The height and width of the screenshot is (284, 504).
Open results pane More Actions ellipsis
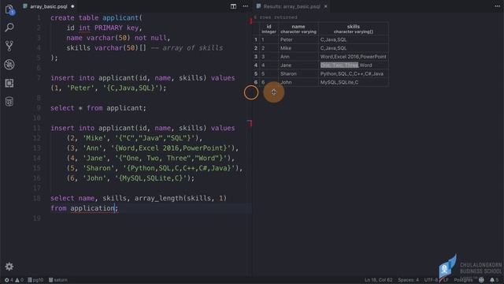(x=497, y=6)
